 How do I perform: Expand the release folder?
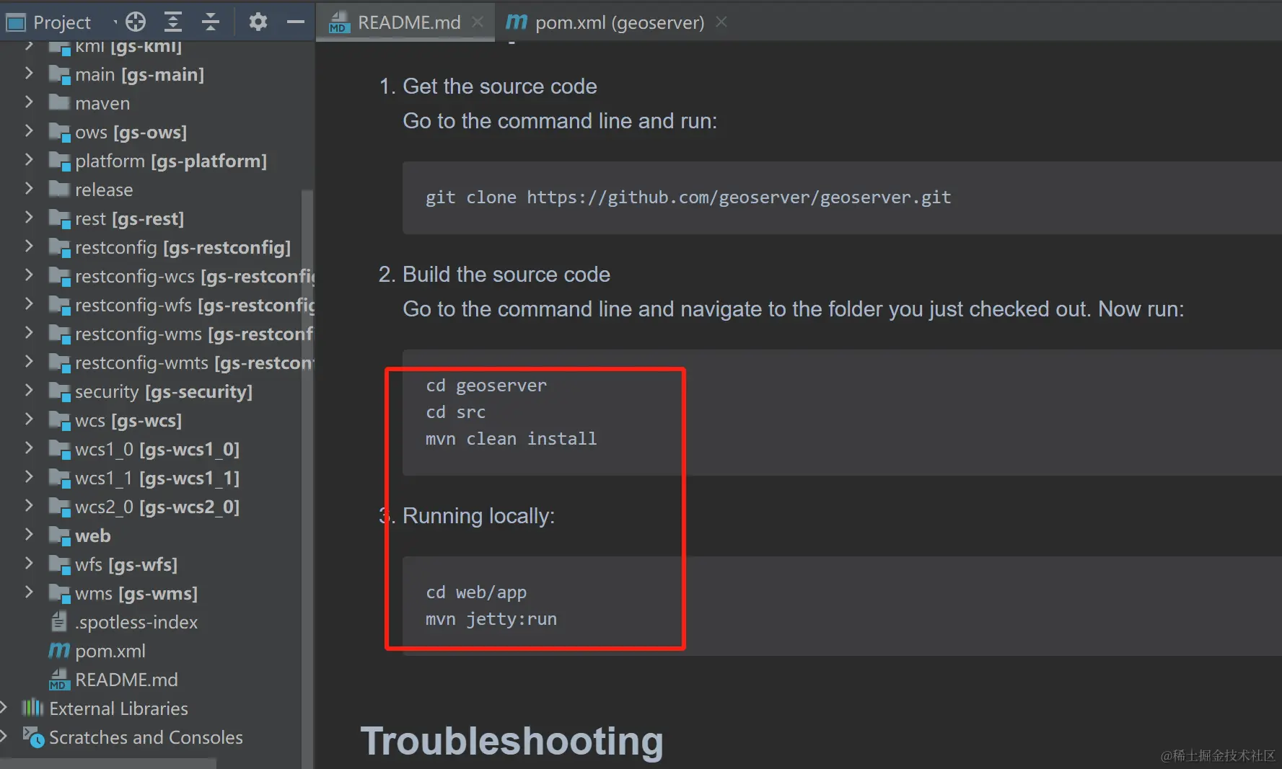[x=29, y=189]
